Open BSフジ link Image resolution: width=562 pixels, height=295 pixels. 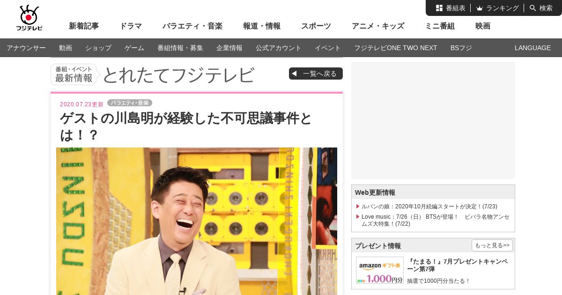click(x=461, y=48)
